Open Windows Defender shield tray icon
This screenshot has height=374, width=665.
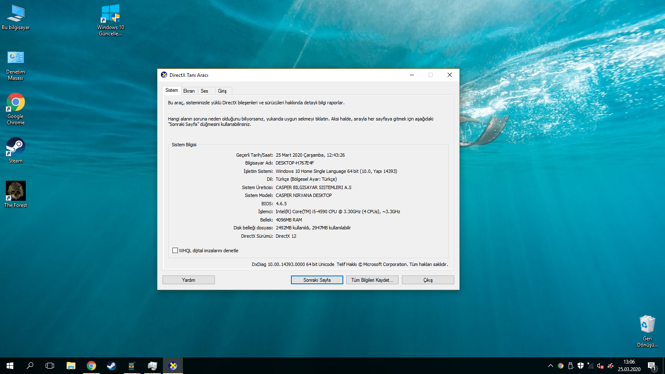(x=581, y=366)
